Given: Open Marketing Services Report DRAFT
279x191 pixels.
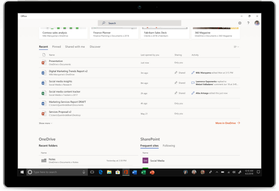Looking at the screenshot, I should 67,102.
